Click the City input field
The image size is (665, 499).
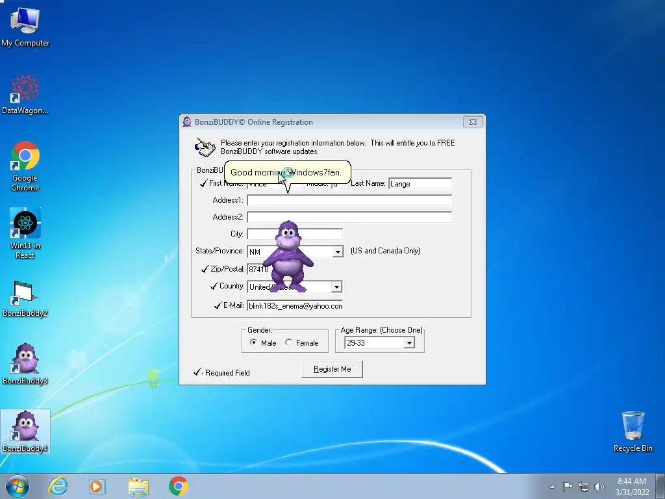(x=295, y=234)
